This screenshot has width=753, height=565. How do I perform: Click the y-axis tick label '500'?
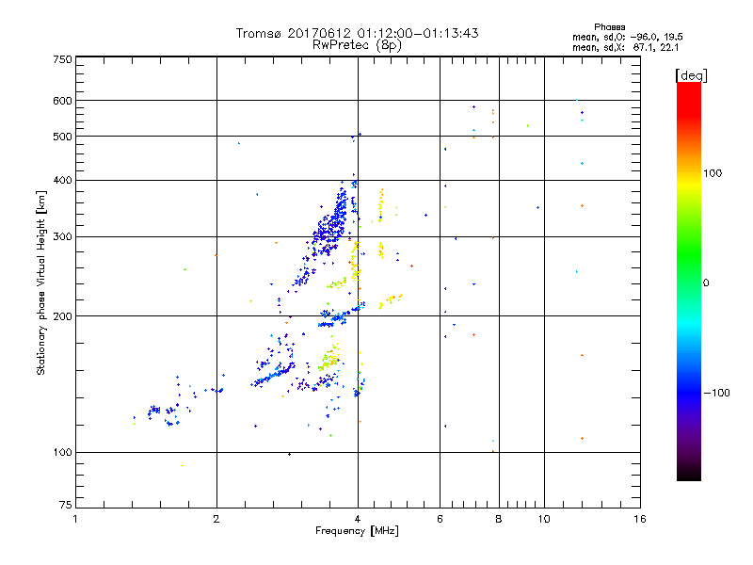coord(62,137)
